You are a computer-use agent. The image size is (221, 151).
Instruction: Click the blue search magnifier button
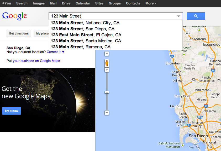tap(196, 16)
